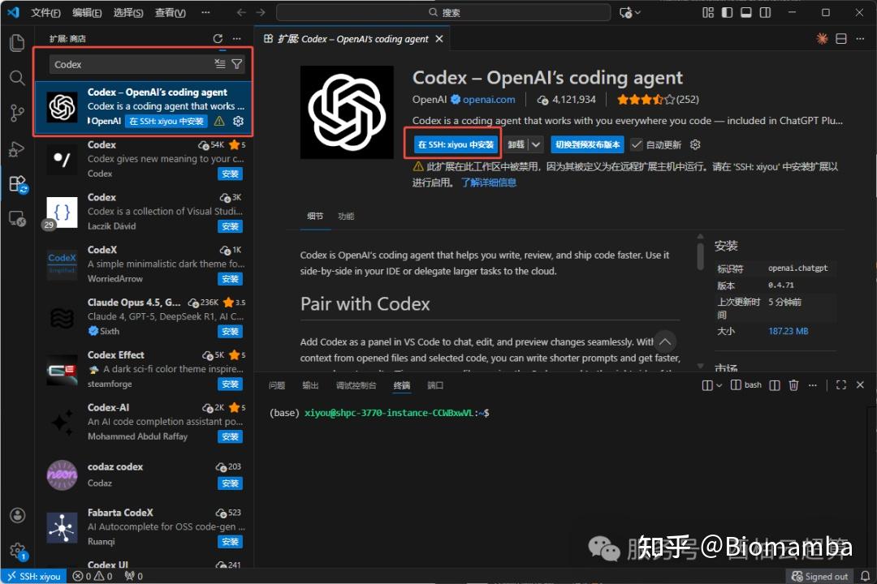Open the Debug Console tab
This screenshot has width=877, height=584.
(x=356, y=385)
